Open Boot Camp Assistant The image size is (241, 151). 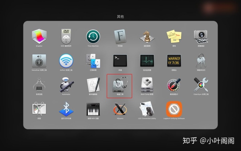147,85
